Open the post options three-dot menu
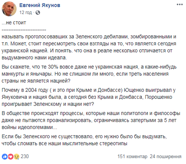This screenshot has width=186, height=164. (x=178, y=5)
